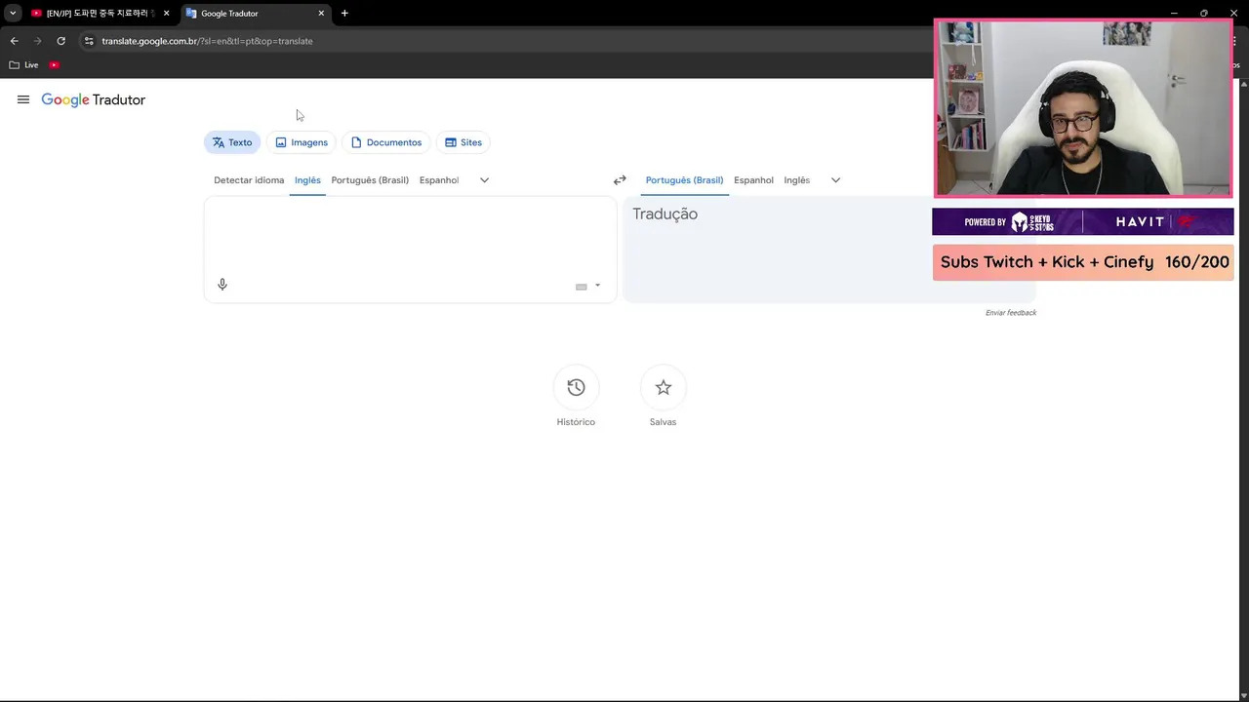Select Espanhol as source language

439,180
